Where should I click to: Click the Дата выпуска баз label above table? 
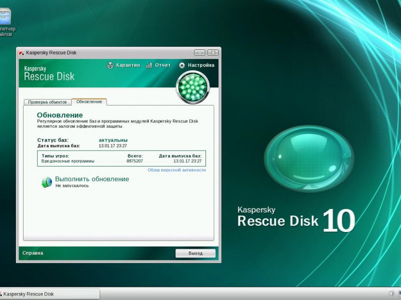[59, 146]
